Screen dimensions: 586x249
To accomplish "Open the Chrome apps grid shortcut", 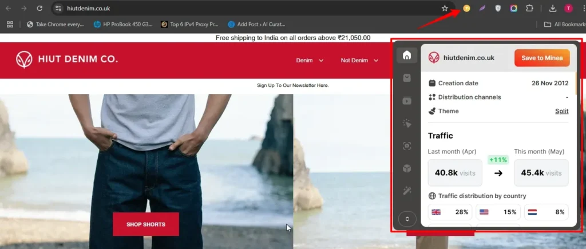I will [10, 24].
